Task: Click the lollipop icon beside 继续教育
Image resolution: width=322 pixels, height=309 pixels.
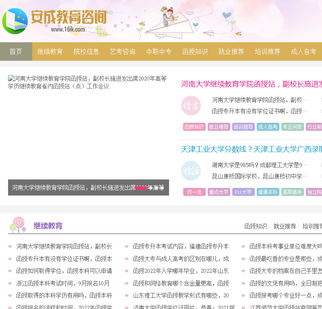Action: pos(18,225)
